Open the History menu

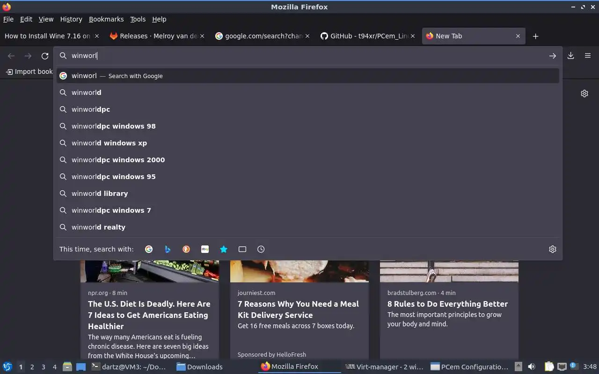[71, 19]
